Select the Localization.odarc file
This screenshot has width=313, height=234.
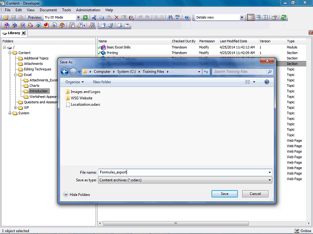click(x=83, y=104)
